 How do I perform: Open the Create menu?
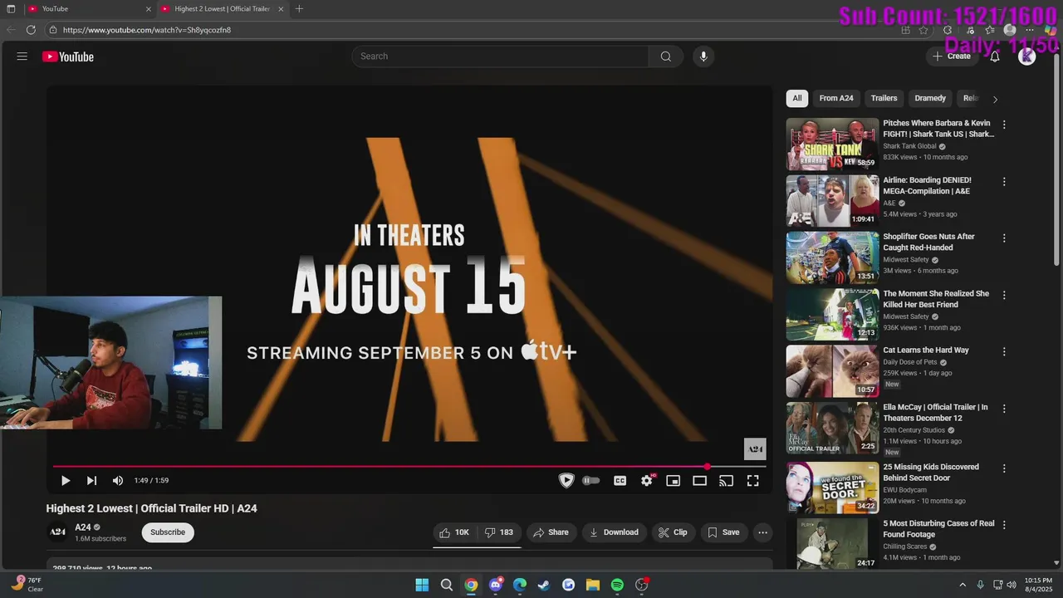click(952, 56)
